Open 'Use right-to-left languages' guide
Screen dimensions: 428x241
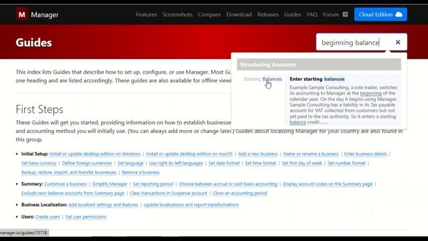tap(176, 163)
